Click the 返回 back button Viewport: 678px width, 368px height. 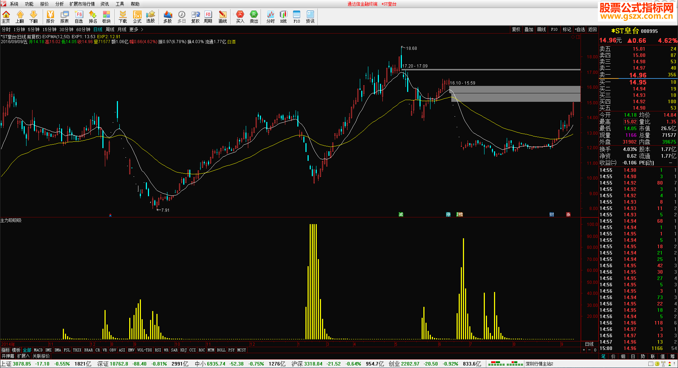[593, 30]
